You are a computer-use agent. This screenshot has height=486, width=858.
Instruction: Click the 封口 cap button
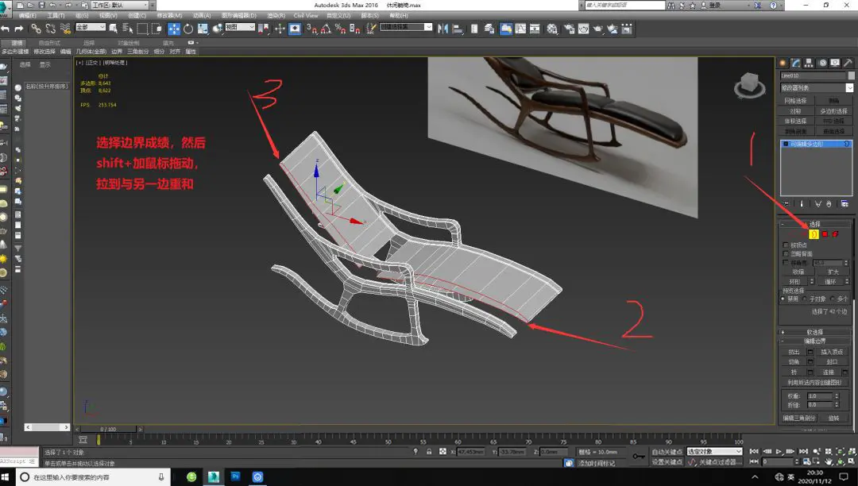(832, 361)
